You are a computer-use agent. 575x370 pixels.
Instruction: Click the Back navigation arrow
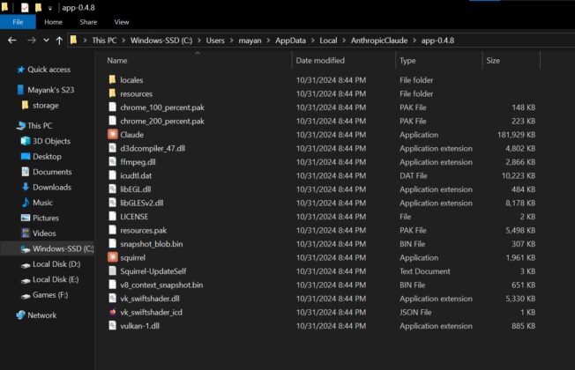pos(11,41)
